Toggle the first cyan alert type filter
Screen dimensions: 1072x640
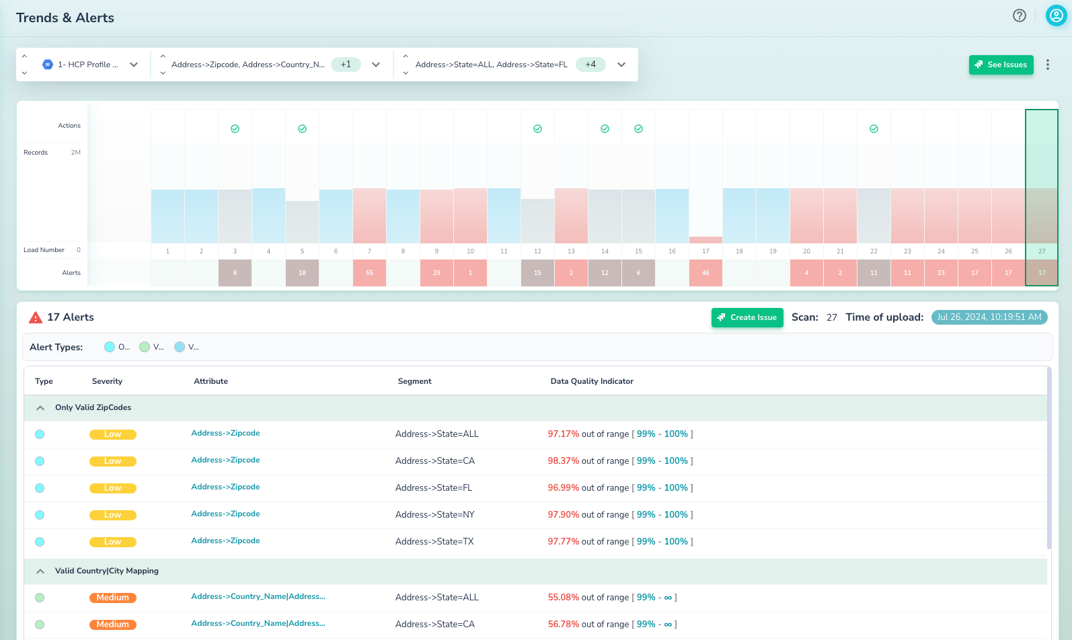pyautogui.click(x=110, y=347)
